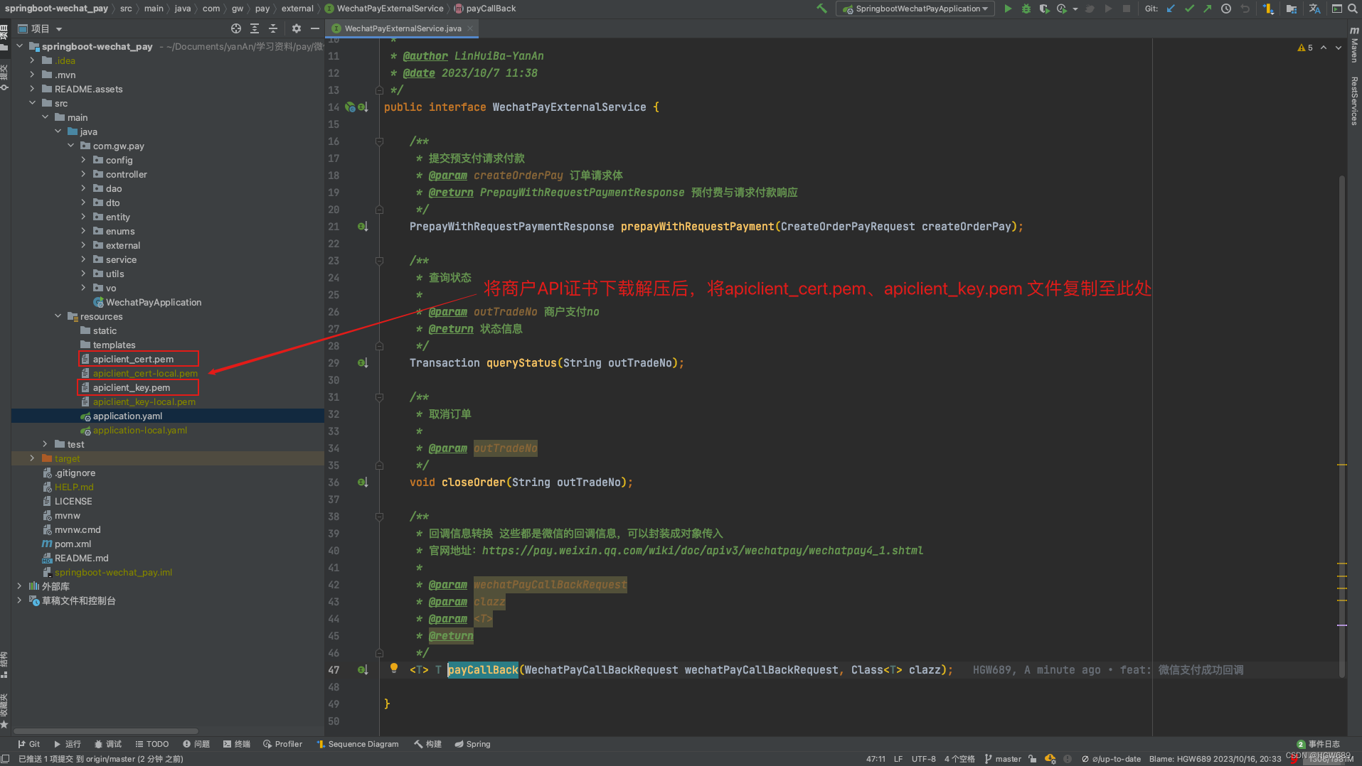The width and height of the screenshot is (1362, 766).
Task: Expand the service package
Action: 83,259
